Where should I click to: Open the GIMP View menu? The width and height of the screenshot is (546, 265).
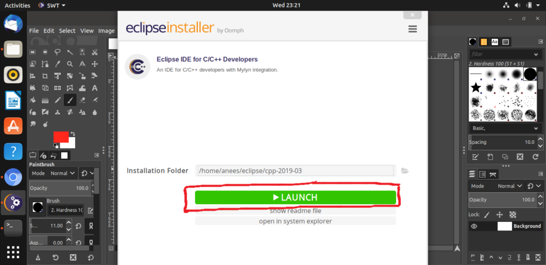pos(87,30)
